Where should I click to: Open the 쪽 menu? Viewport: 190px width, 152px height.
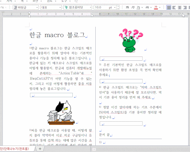coord(22,1)
